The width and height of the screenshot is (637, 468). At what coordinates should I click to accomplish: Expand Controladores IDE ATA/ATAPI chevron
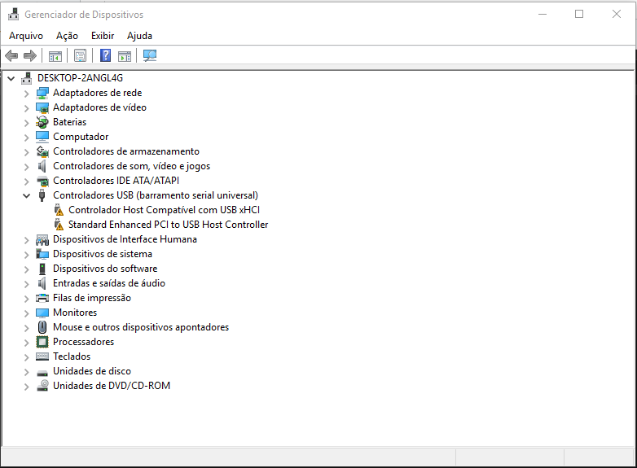[x=26, y=181]
